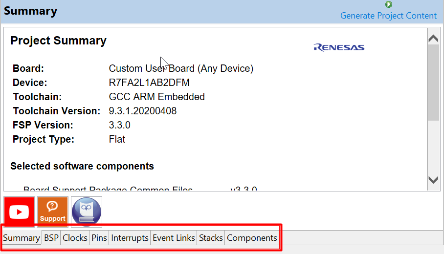Image resolution: width=444 pixels, height=254 pixels.
Task: Select the Pins tab
Action: [x=99, y=238]
